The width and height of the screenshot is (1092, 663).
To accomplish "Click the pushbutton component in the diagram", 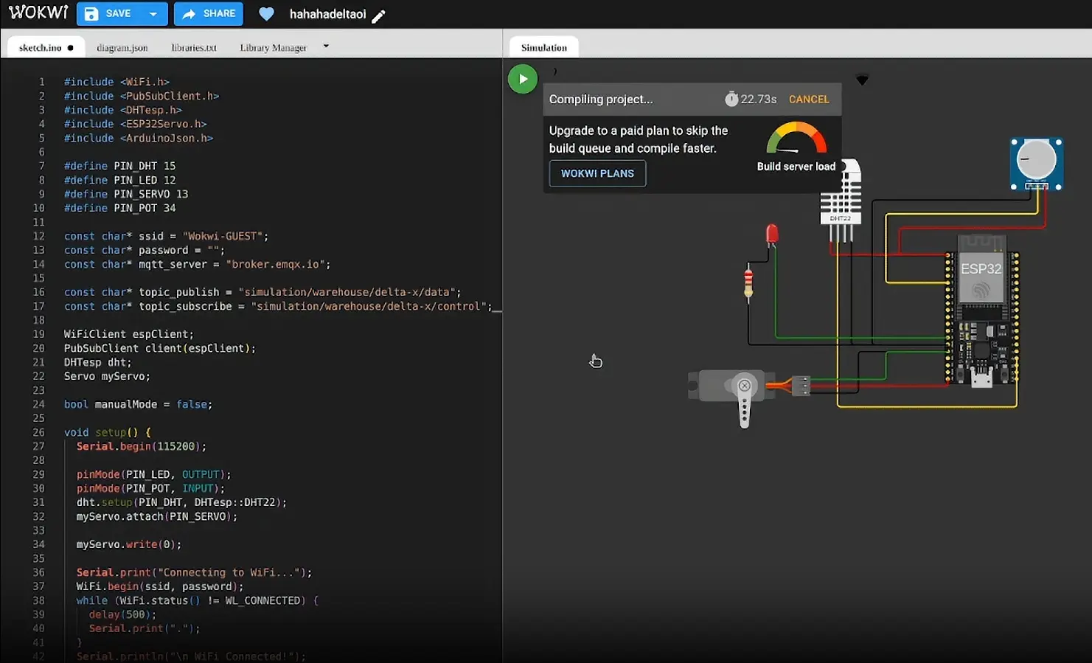I will click(x=1036, y=163).
